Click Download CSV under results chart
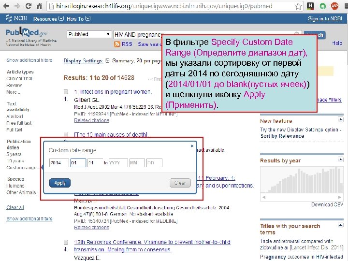Image resolution: width=348 pixels, height=261 pixels. pos(327,204)
